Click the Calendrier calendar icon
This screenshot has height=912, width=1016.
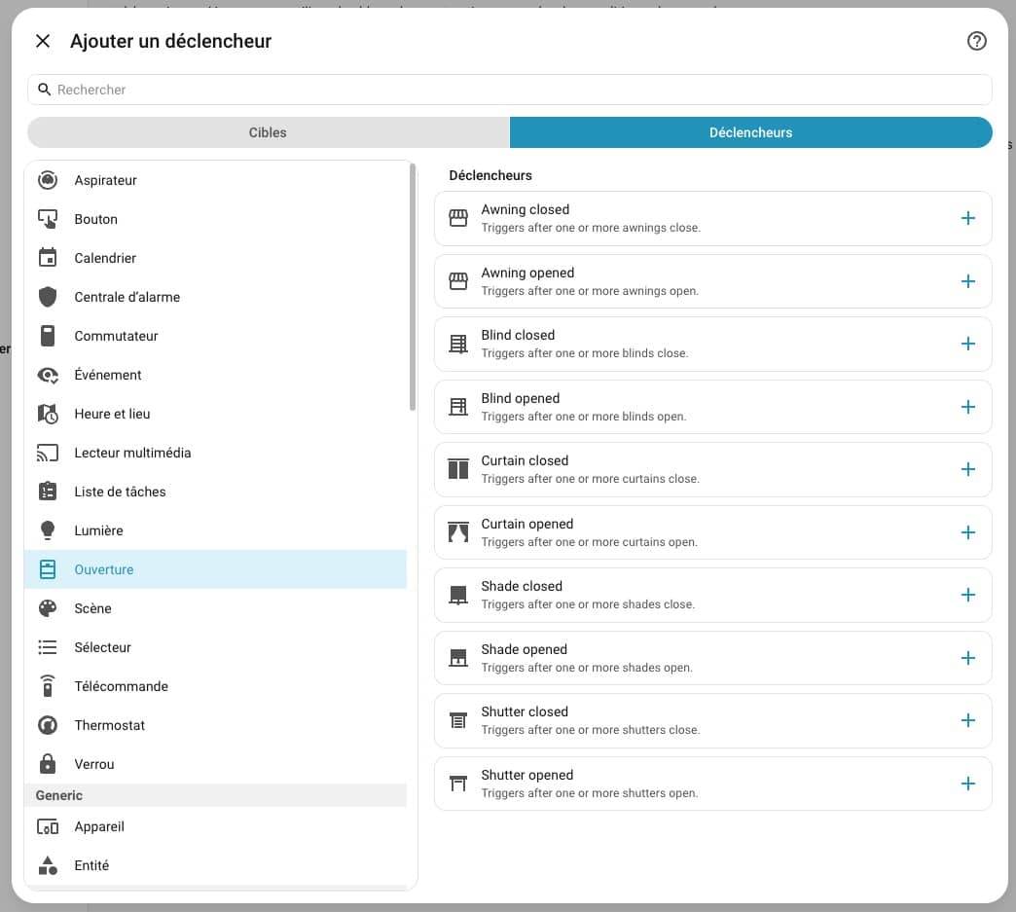point(48,258)
